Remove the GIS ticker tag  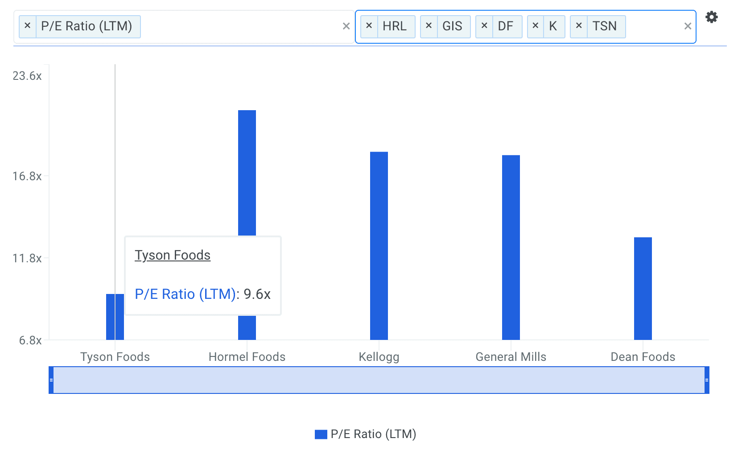pos(429,26)
